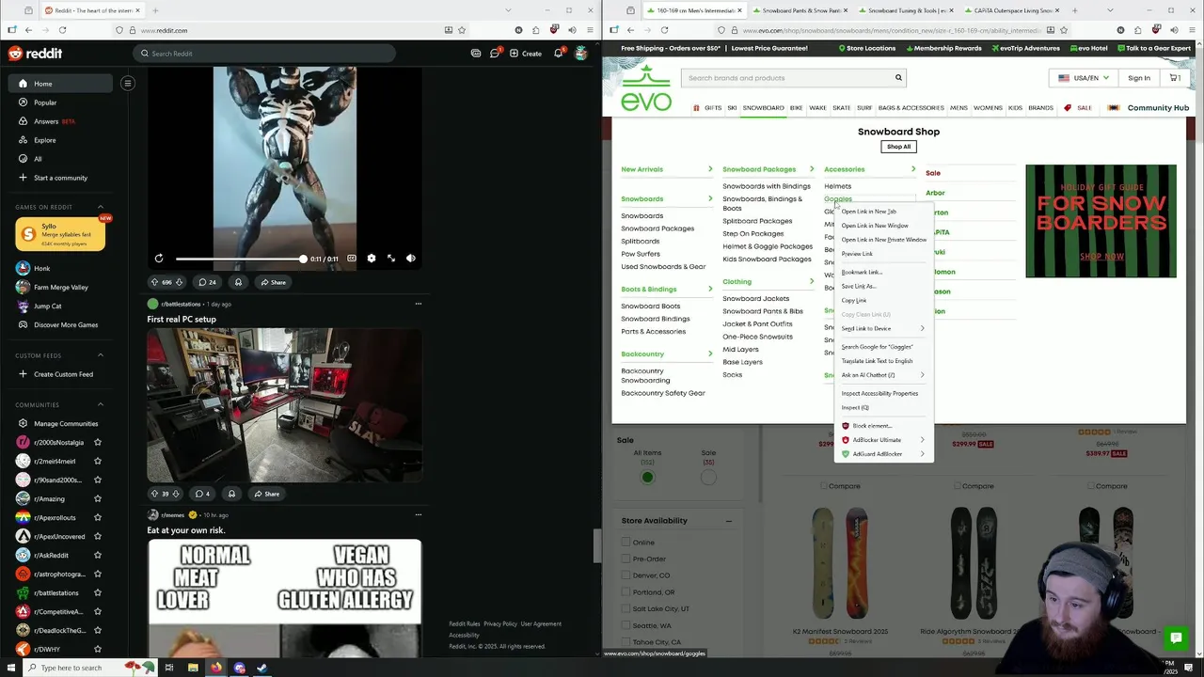Check Denver, CO store availability
The width and height of the screenshot is (1204, 677).
[626, 575]
